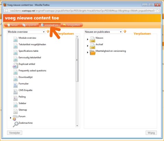Expand the Forum tree node

(x=11, y=118)
